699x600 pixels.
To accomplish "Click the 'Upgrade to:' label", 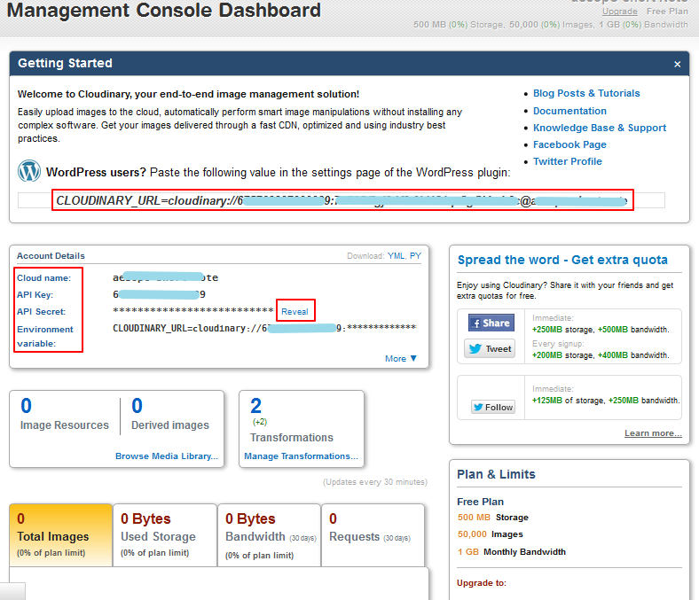I will point(482,583).
